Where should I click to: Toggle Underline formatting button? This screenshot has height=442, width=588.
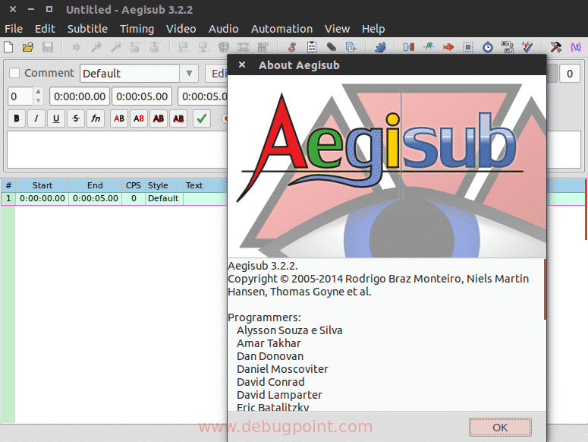pos(56,118)
